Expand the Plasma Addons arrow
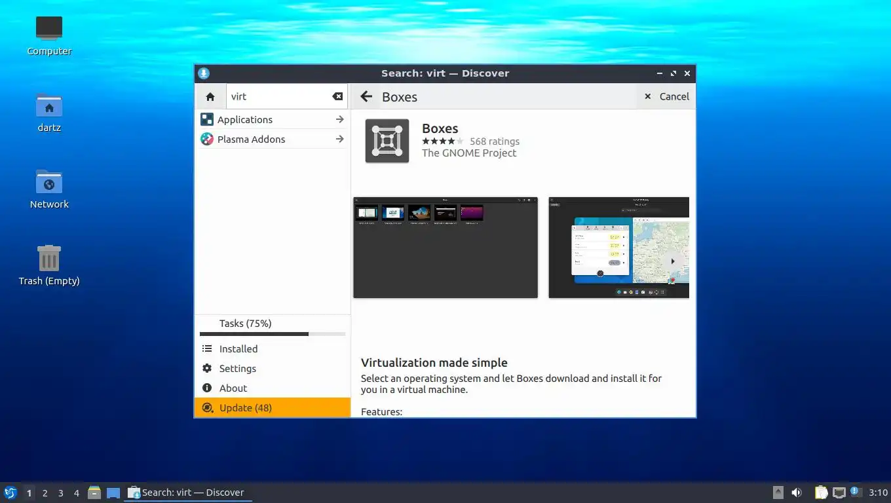 [339, 139]
